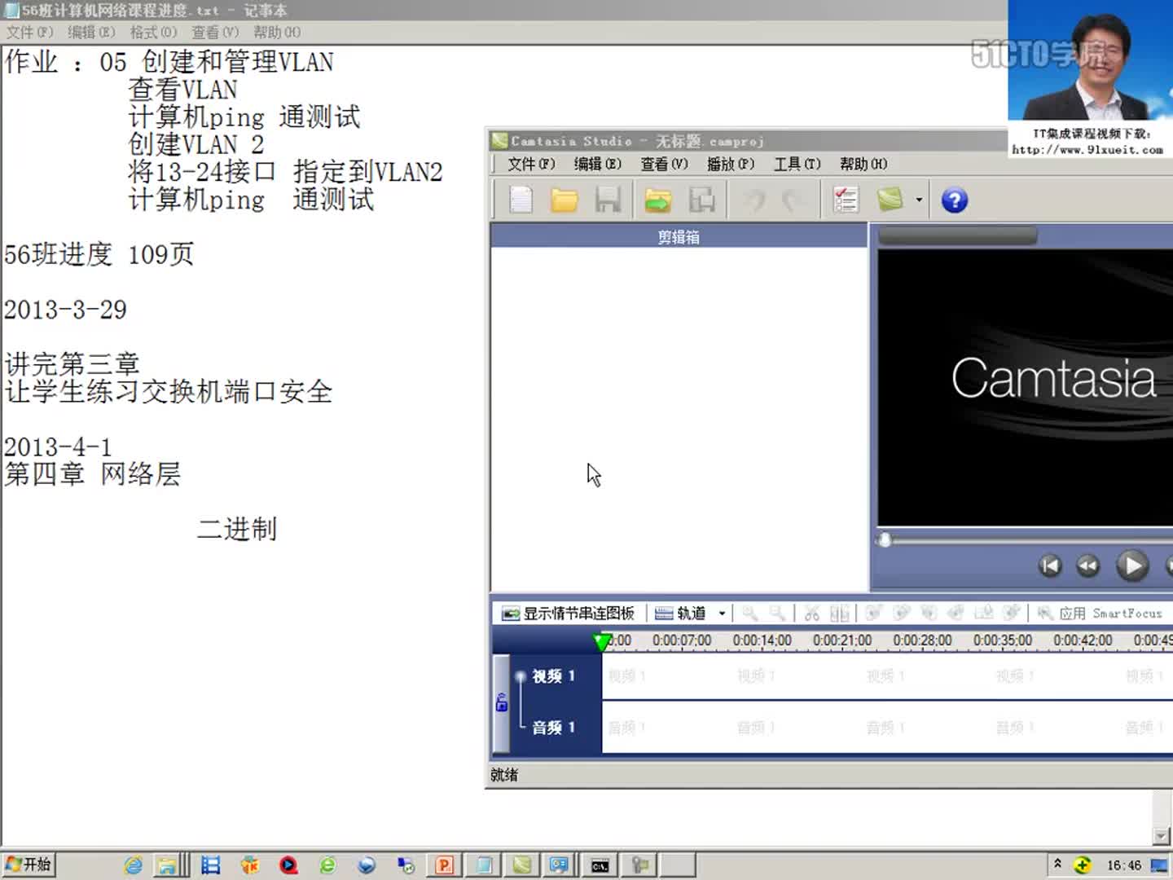Click timeline zoom out magnifier
Screen dimensions: 1173x880
(x=778, y=614)
